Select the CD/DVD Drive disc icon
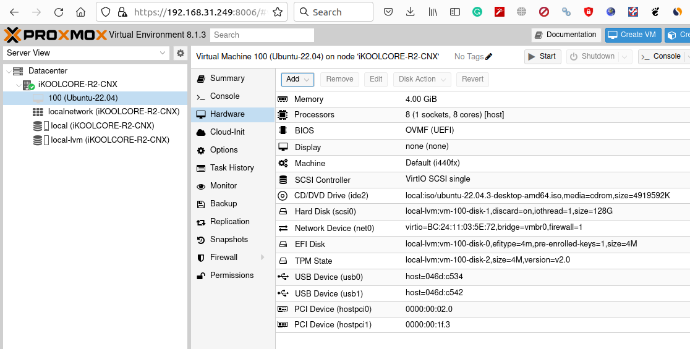690x349 pixels. pos(283,196)
